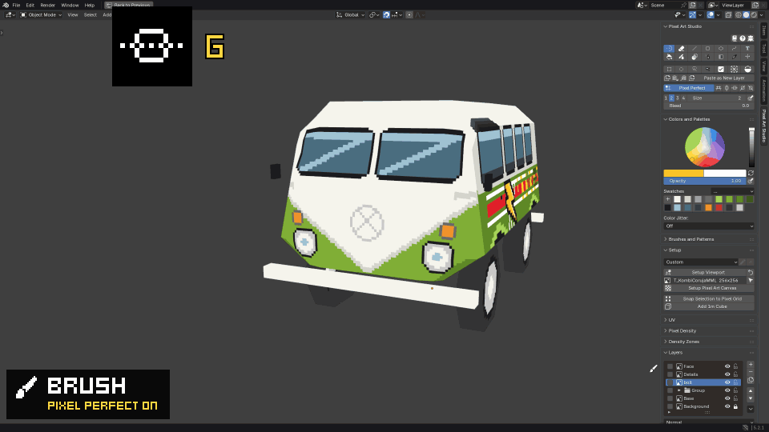
Task: Toggle the Pixel Perfect option
Action: point(689,88)
